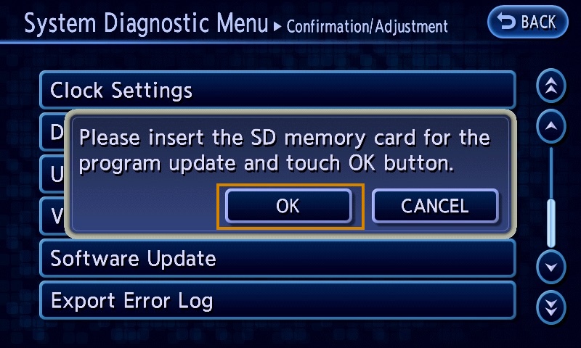Tap the BACK button
This screenshot has height=348, width=581.
527,22
